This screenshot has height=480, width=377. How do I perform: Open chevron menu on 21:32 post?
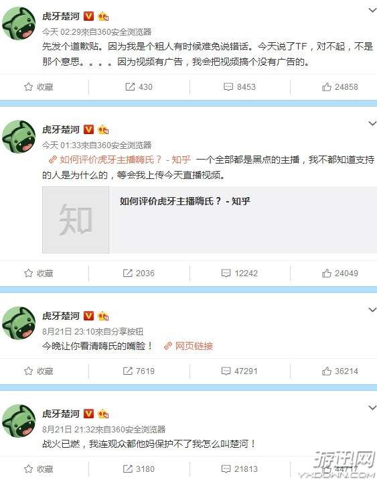pyautogui.click(x=372, y=408)
